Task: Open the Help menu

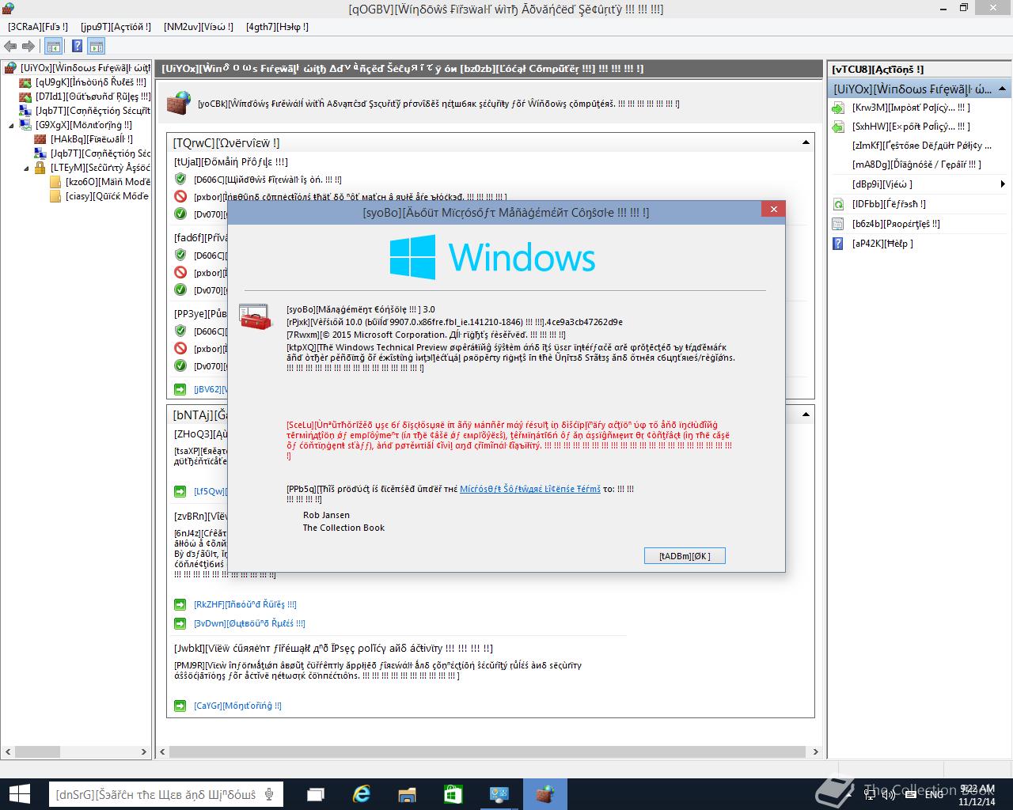Action: pos(277,27)
